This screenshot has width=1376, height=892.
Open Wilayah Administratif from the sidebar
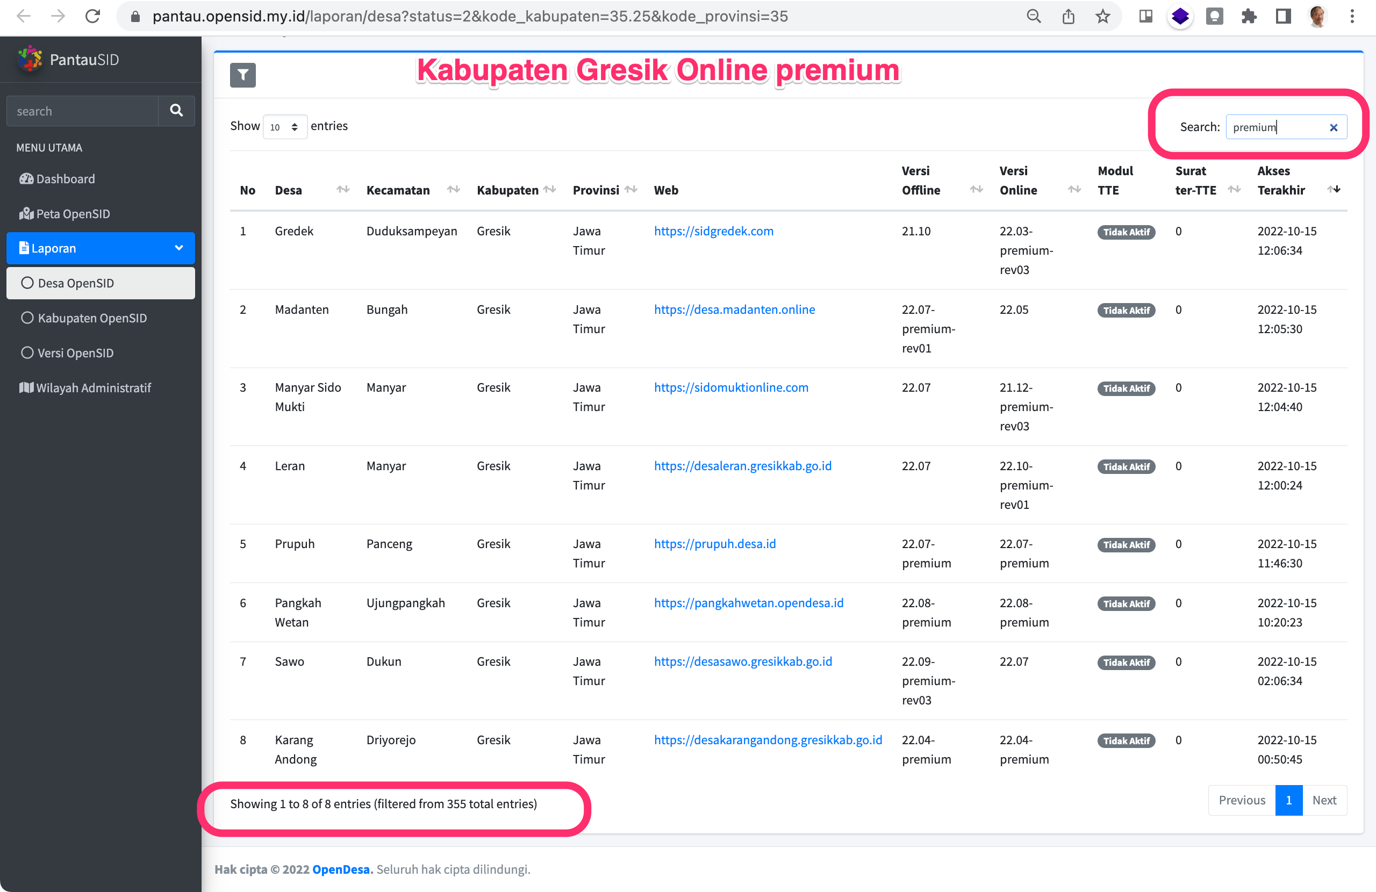pos(94,387)
